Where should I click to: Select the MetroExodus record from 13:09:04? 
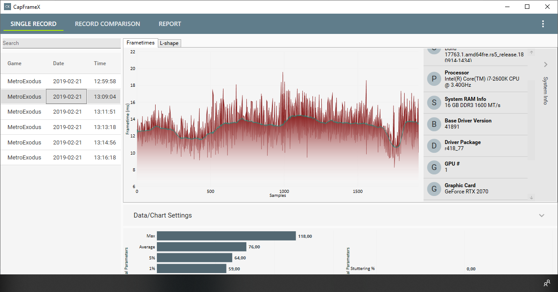click(60, 96)
